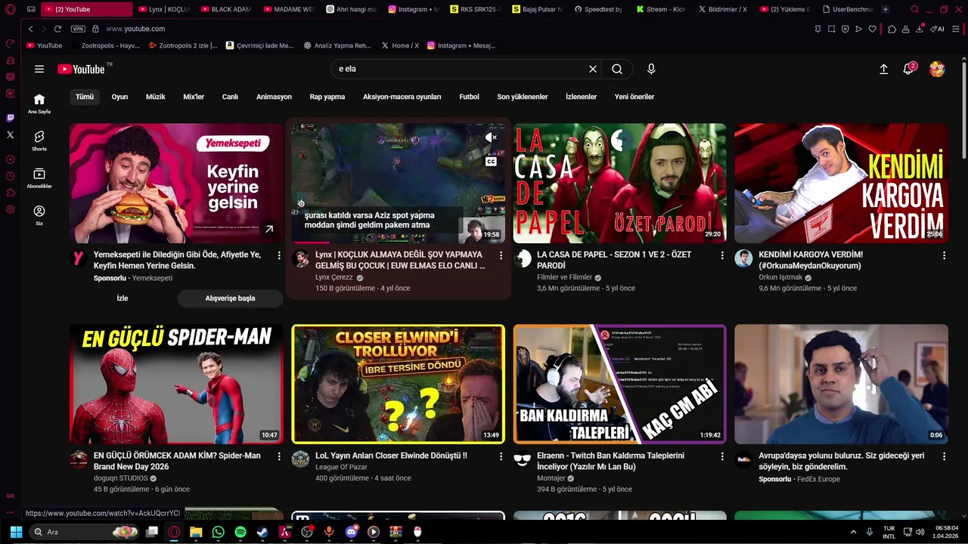Click the İzle button on Yemeksepeti ad
The width and height of the screenshot is (968, 544).
[122, 298]
